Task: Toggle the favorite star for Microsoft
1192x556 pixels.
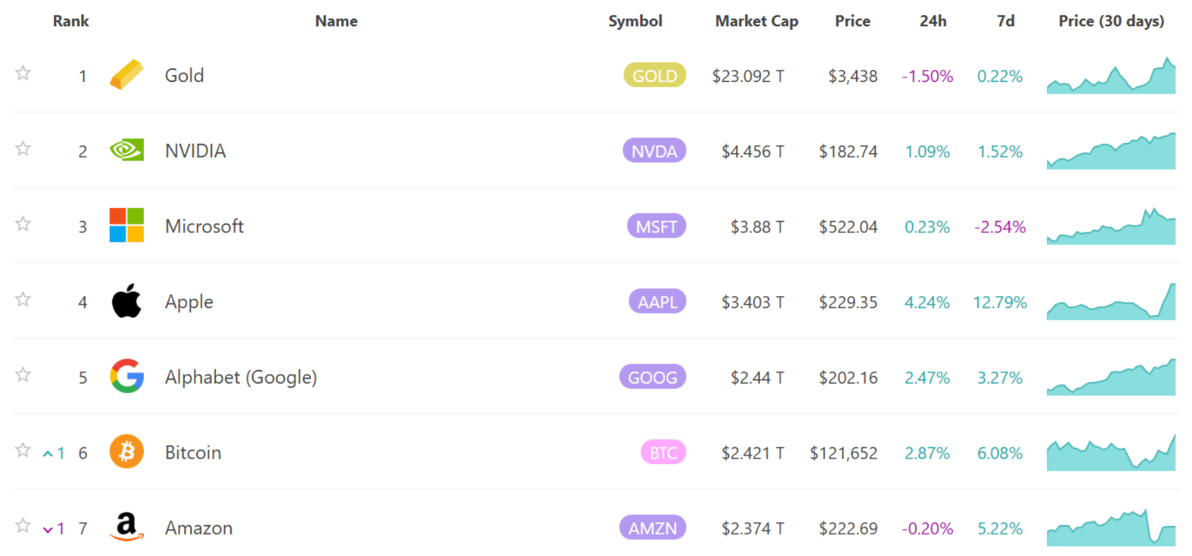Action: 23,223
